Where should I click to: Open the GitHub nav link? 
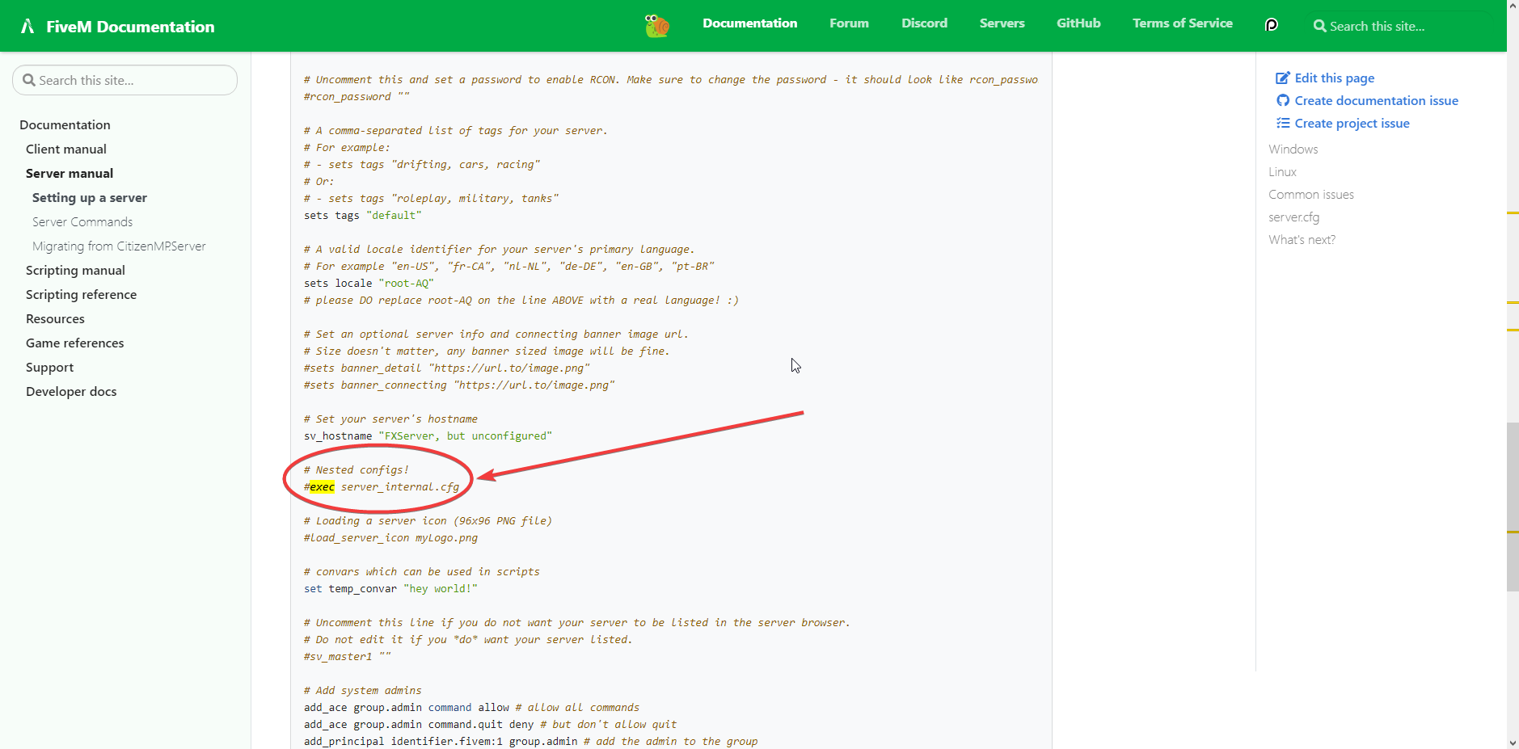click(x=1078, y=23)
